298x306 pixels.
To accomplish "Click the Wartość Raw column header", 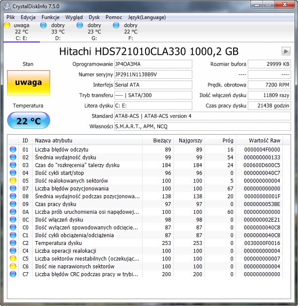I will (259, 141).
